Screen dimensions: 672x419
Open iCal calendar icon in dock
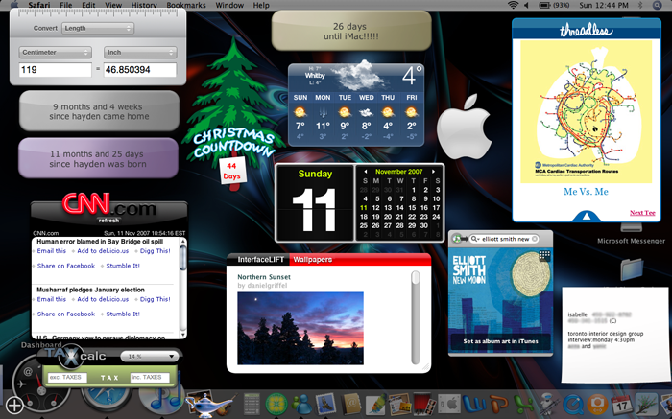coord(621,404)
